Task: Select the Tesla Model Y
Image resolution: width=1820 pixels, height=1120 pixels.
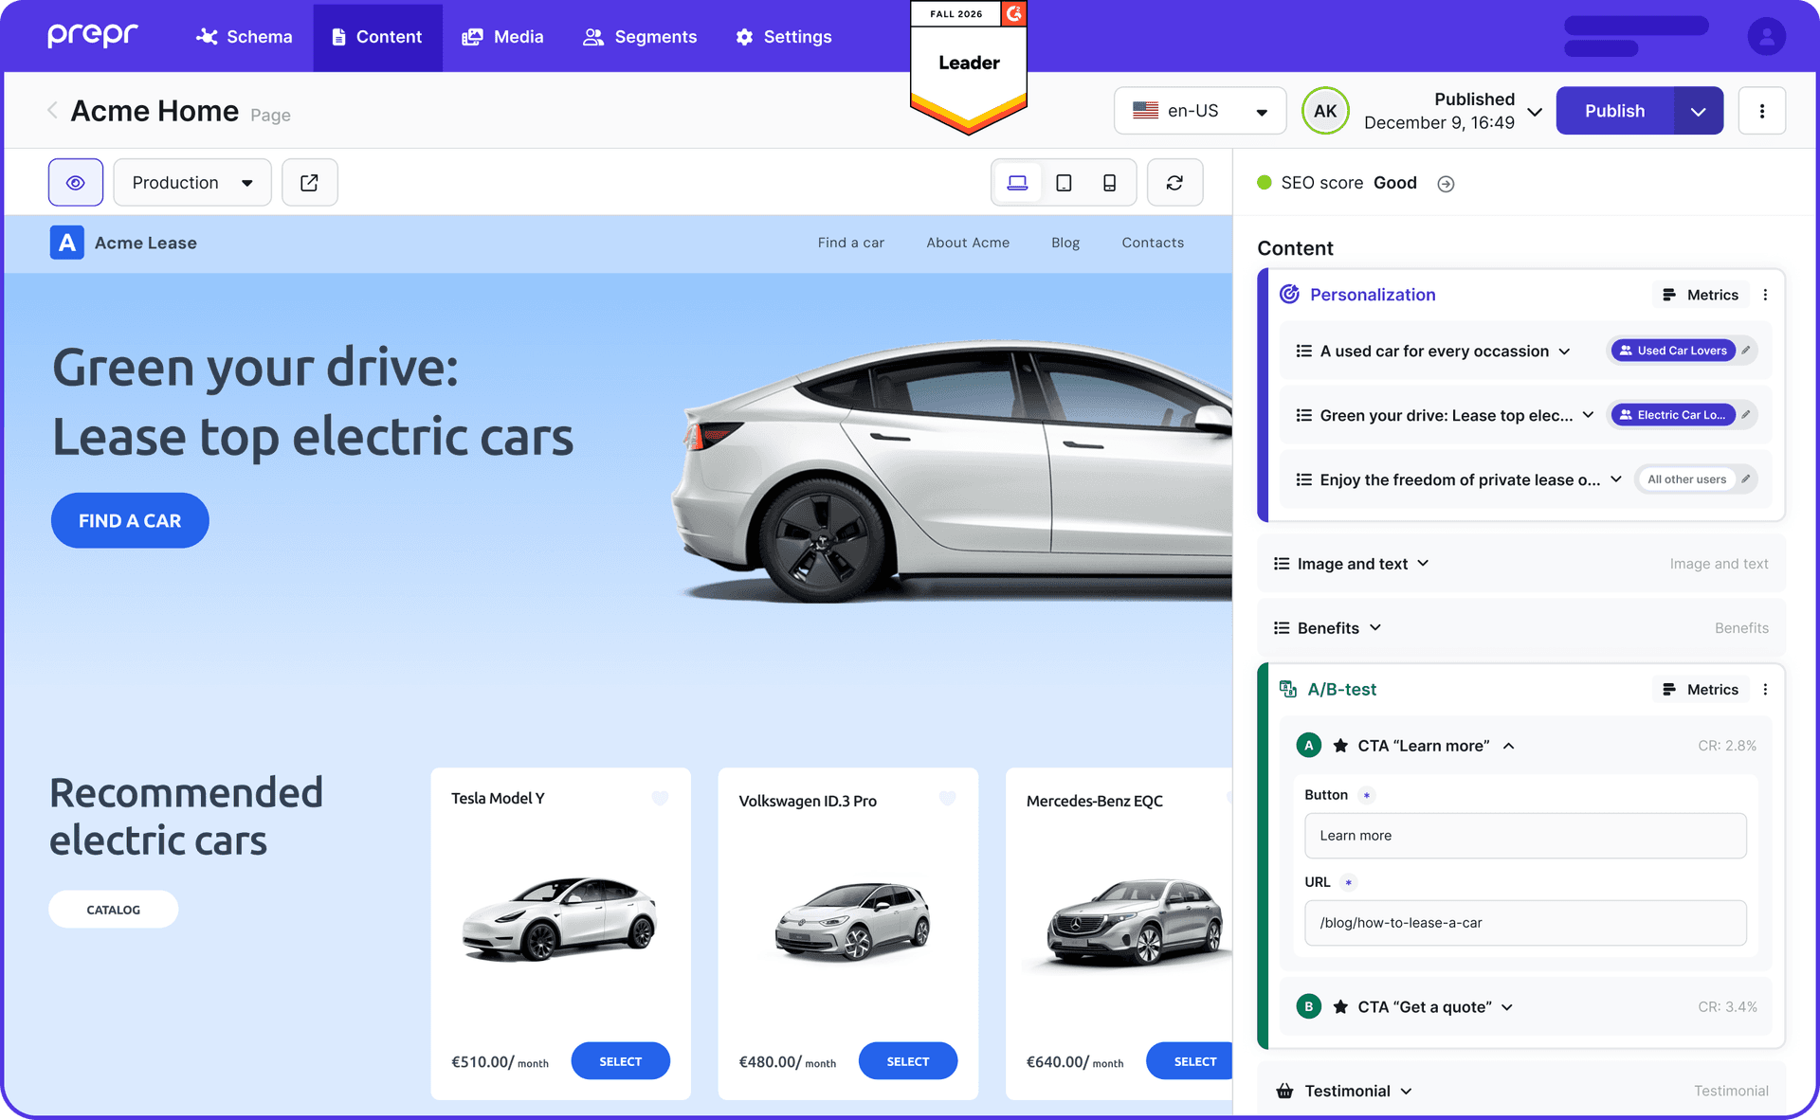Action: tap(620, 1061)
